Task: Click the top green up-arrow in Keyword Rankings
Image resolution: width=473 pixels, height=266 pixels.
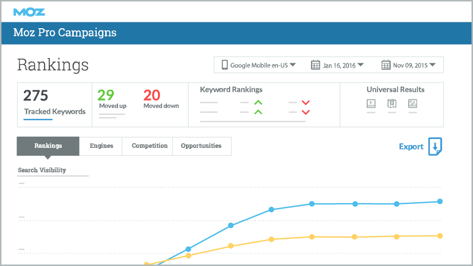Action: (258, 103)
